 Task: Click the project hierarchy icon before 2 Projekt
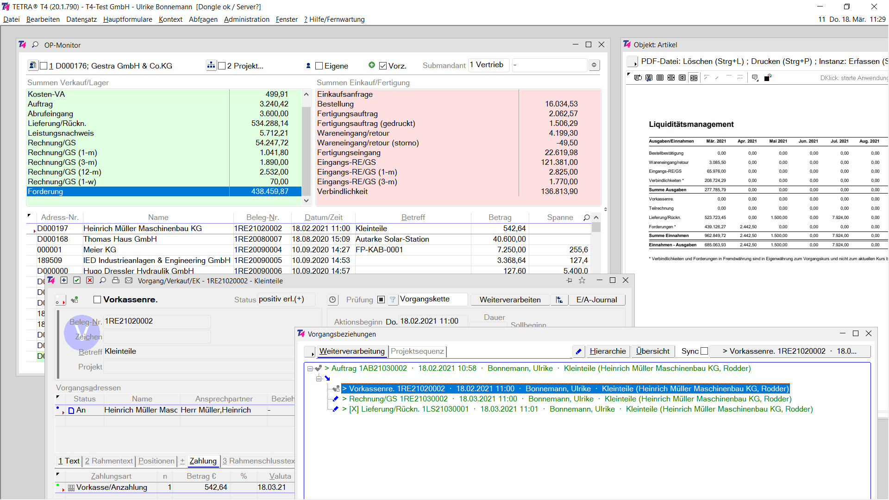211,65
